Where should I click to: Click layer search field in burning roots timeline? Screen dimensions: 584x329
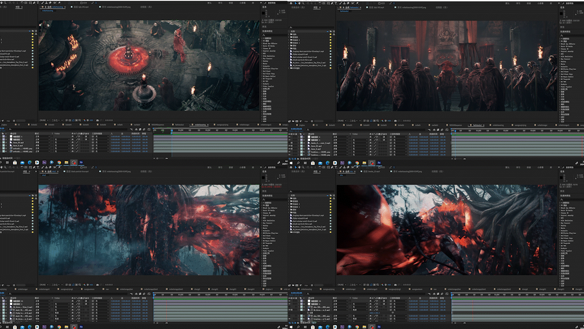pyautogui.click(x=366, y=294)
